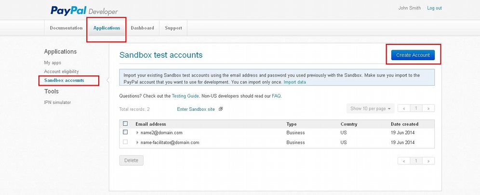Viewport: 480px width, 195px height.
Task: Click the Create Account button
Action: pos(413,55)
